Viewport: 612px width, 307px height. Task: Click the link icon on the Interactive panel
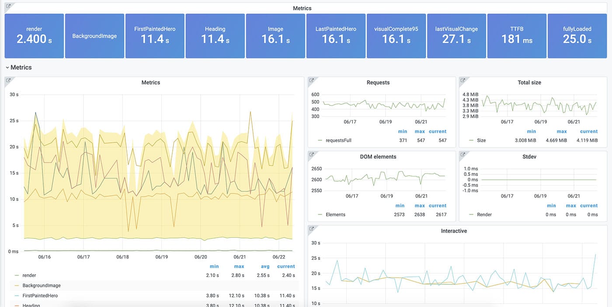point(311,228)
